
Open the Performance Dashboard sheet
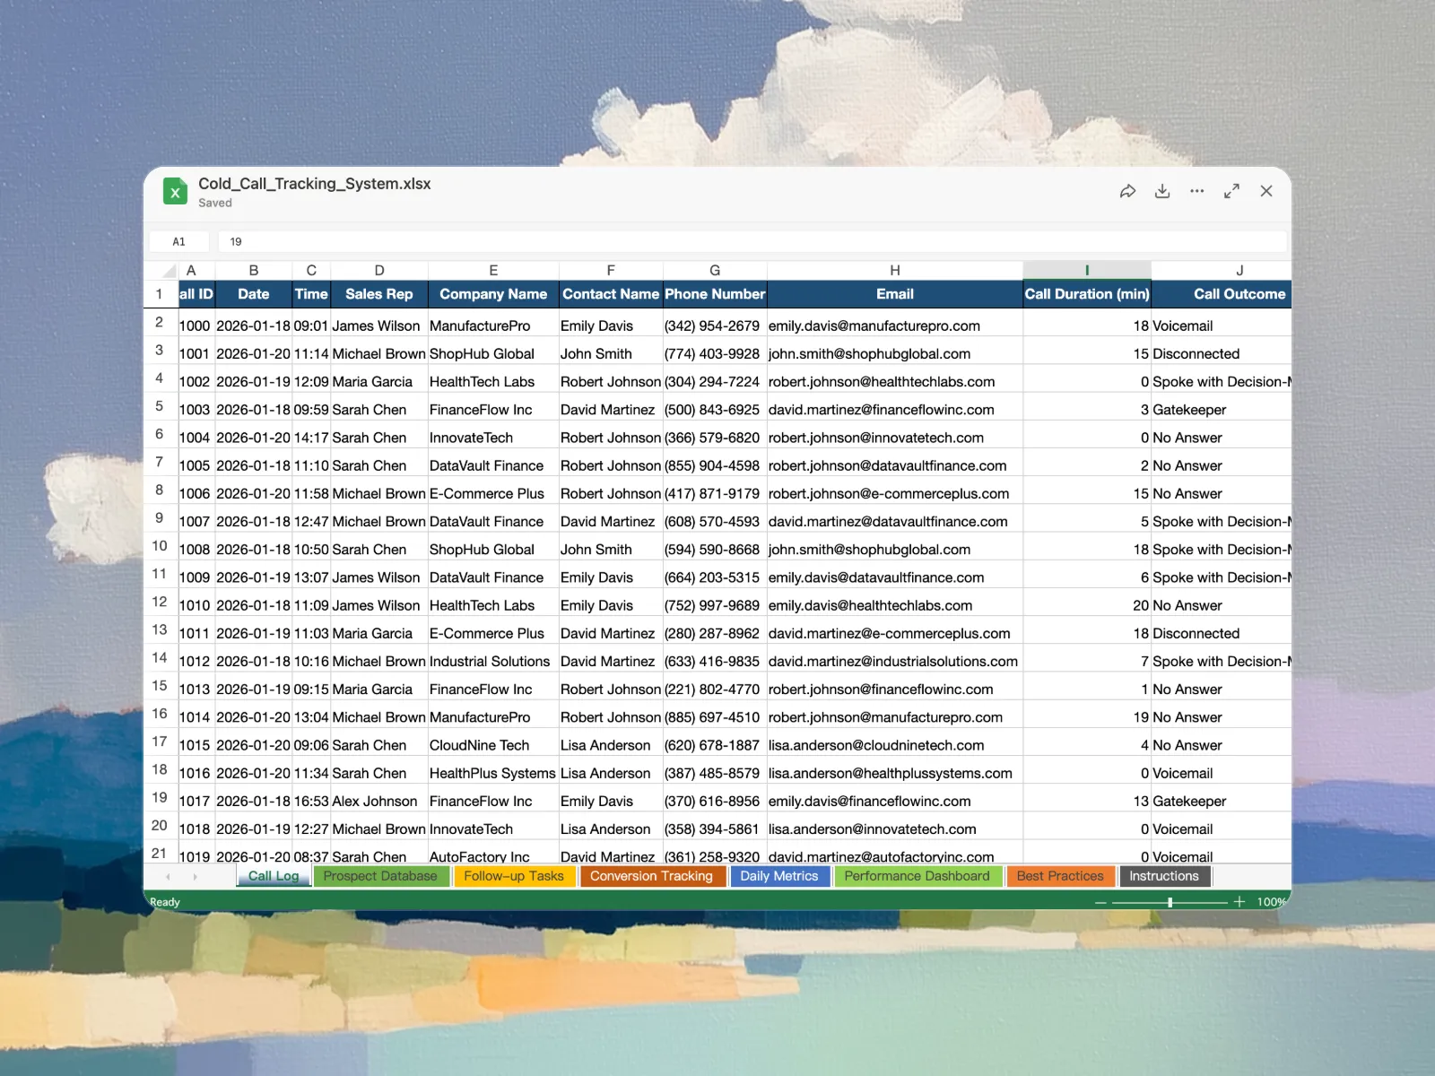coord(917,876)
